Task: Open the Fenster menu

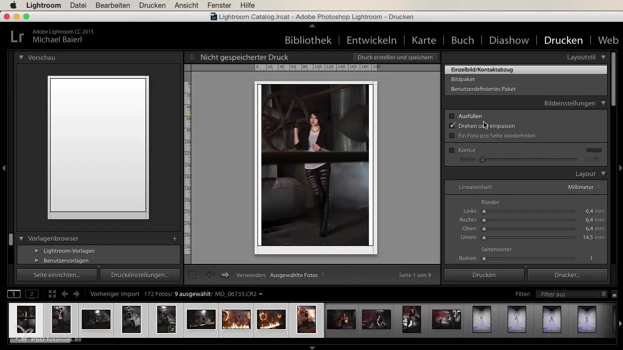Action: pos(220,5)
